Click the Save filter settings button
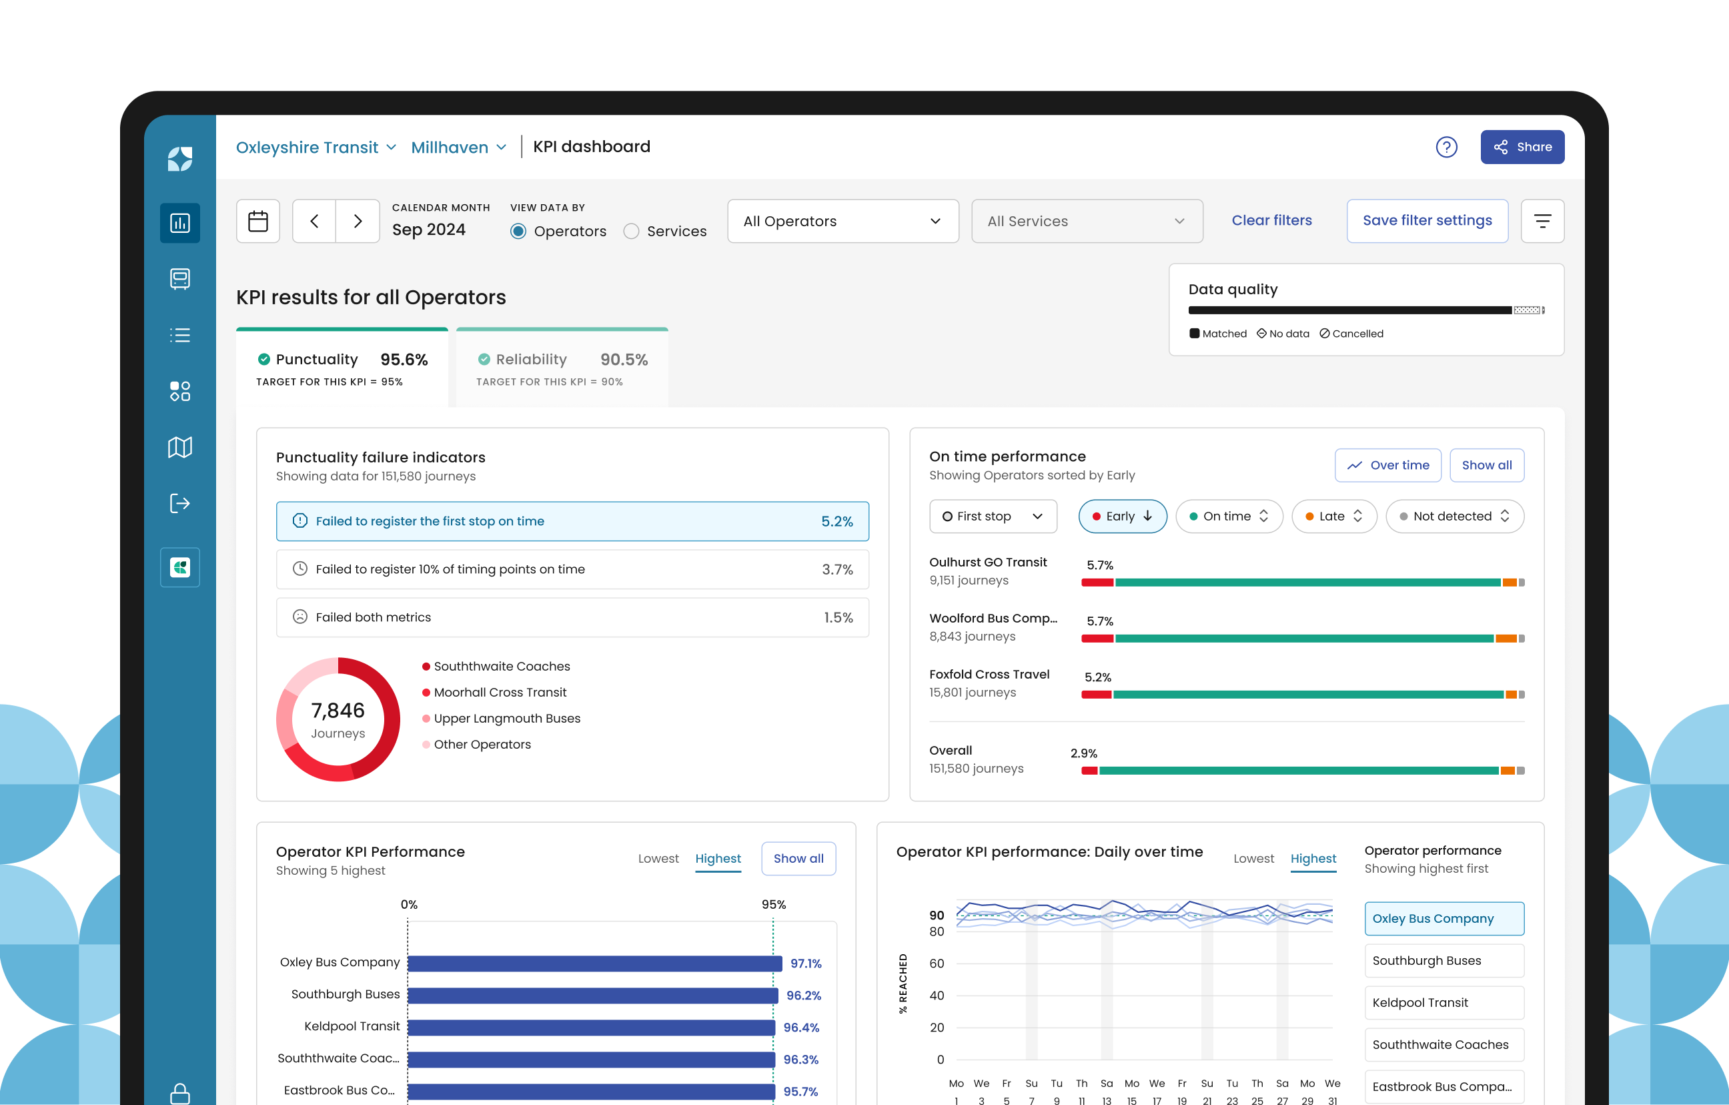 tap(1427, 221)
